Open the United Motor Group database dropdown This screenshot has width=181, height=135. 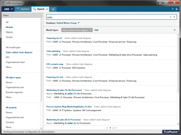coord(68,23)
